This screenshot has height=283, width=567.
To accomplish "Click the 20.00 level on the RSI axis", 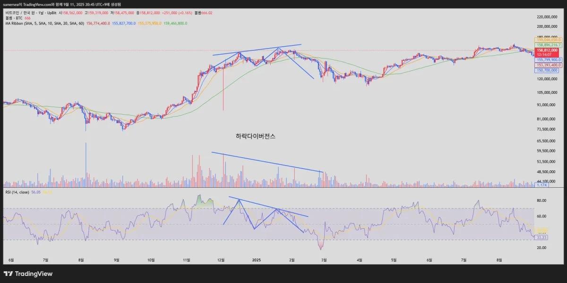I will coord(541,248).
